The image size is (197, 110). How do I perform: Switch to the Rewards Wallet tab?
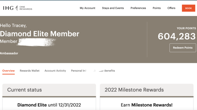[29, 71]
